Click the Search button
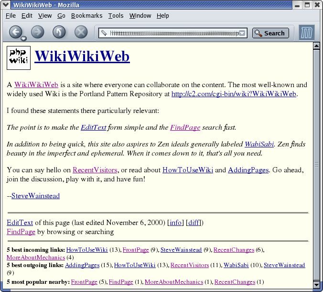 click(270, 33)
